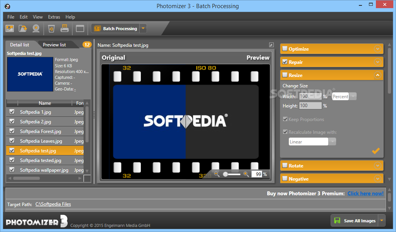
Task: Open the Percent unit dropdown
Action: (353, 96)
